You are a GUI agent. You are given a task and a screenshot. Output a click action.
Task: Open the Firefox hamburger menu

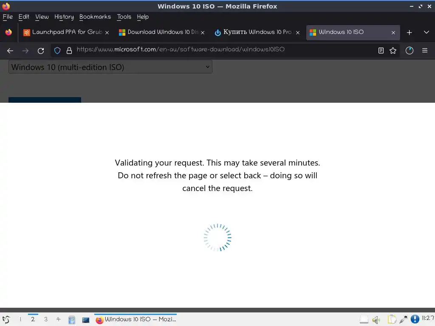[425, 51]
